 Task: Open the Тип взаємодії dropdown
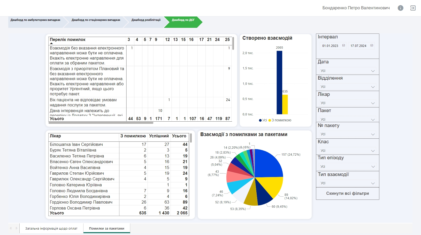(347, 183)
